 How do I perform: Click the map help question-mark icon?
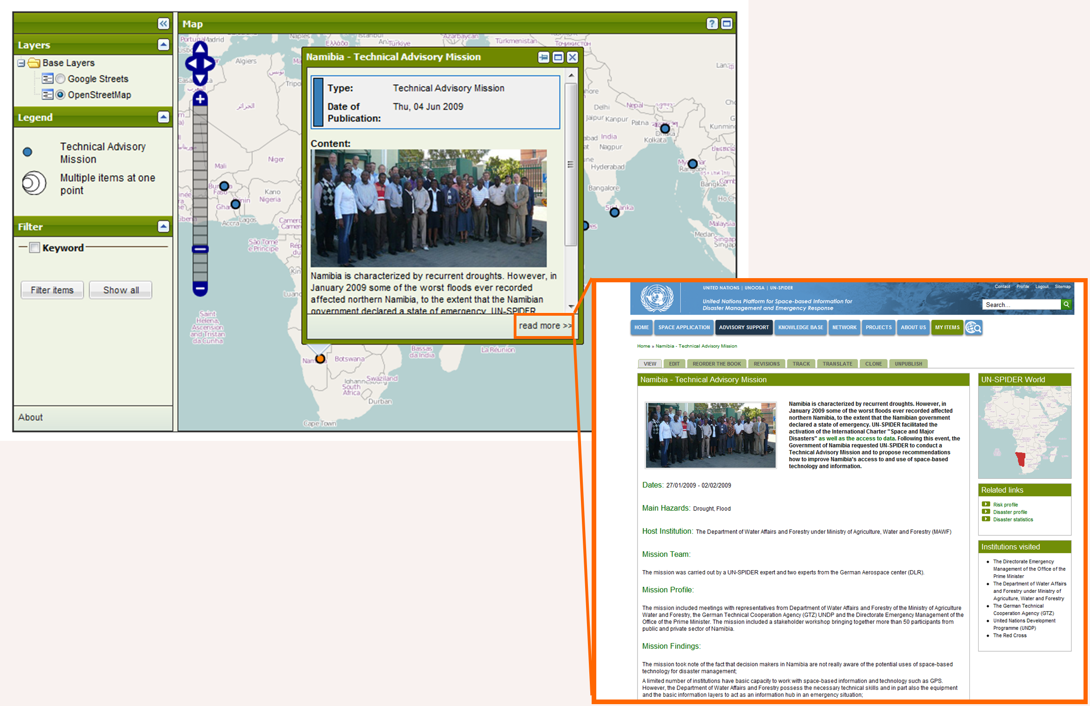(711, 23)
